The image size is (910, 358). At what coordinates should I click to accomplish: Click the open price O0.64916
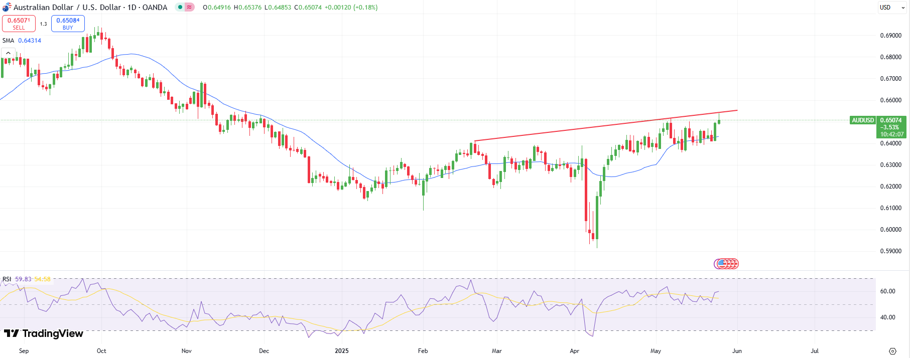[x=216, y=8]
